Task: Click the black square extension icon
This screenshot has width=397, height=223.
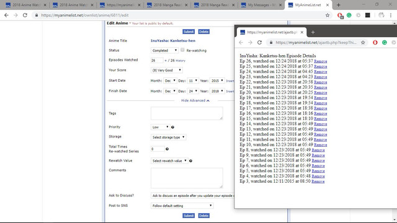Action: 368,15
